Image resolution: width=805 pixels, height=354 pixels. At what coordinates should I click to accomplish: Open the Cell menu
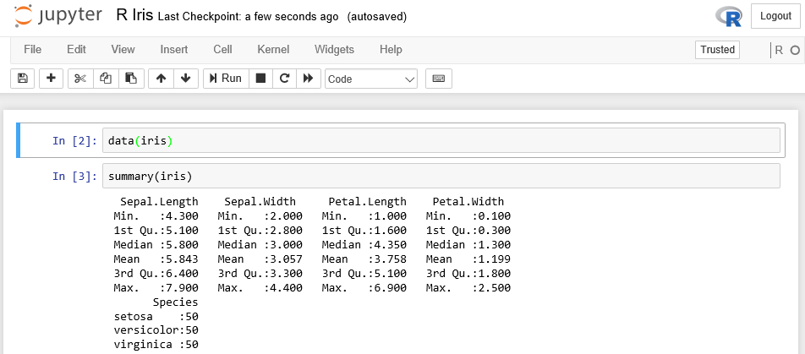(222, 50)
